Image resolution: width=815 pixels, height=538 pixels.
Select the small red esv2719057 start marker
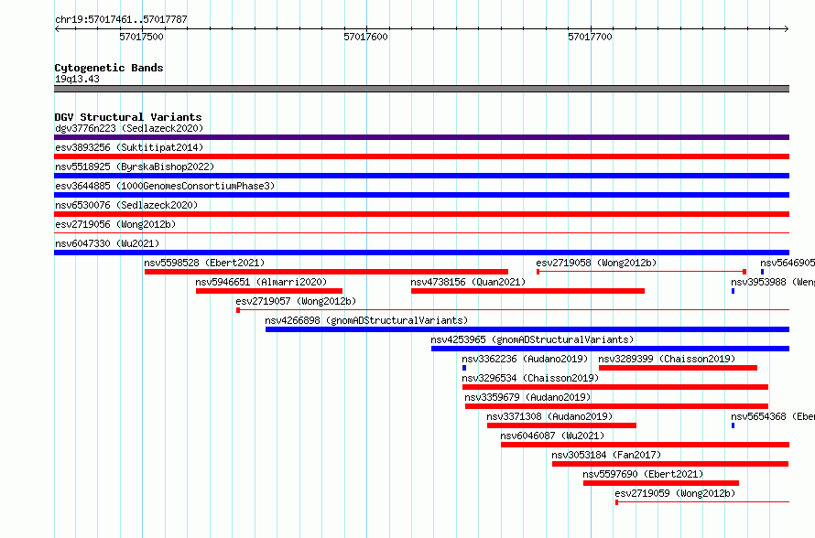coord(238,310)
